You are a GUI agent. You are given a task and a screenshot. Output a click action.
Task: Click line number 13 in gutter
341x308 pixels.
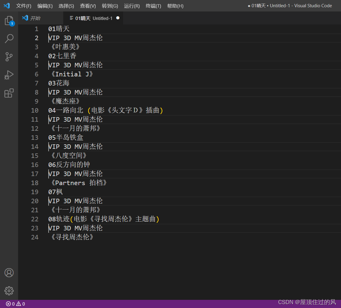click(x=35, y=138)
